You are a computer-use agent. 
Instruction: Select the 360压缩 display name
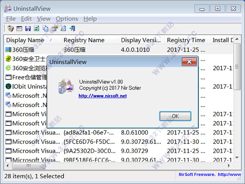[23, 50]
